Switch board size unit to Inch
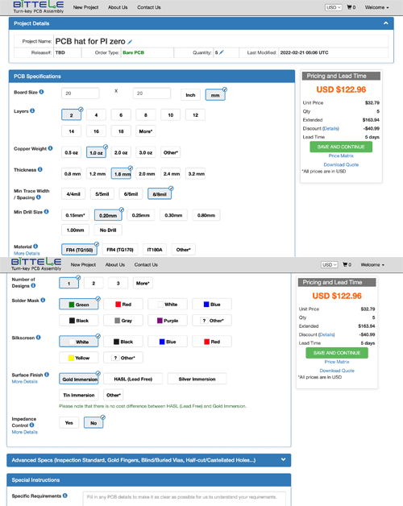403x506 pixels. point(190,95)
